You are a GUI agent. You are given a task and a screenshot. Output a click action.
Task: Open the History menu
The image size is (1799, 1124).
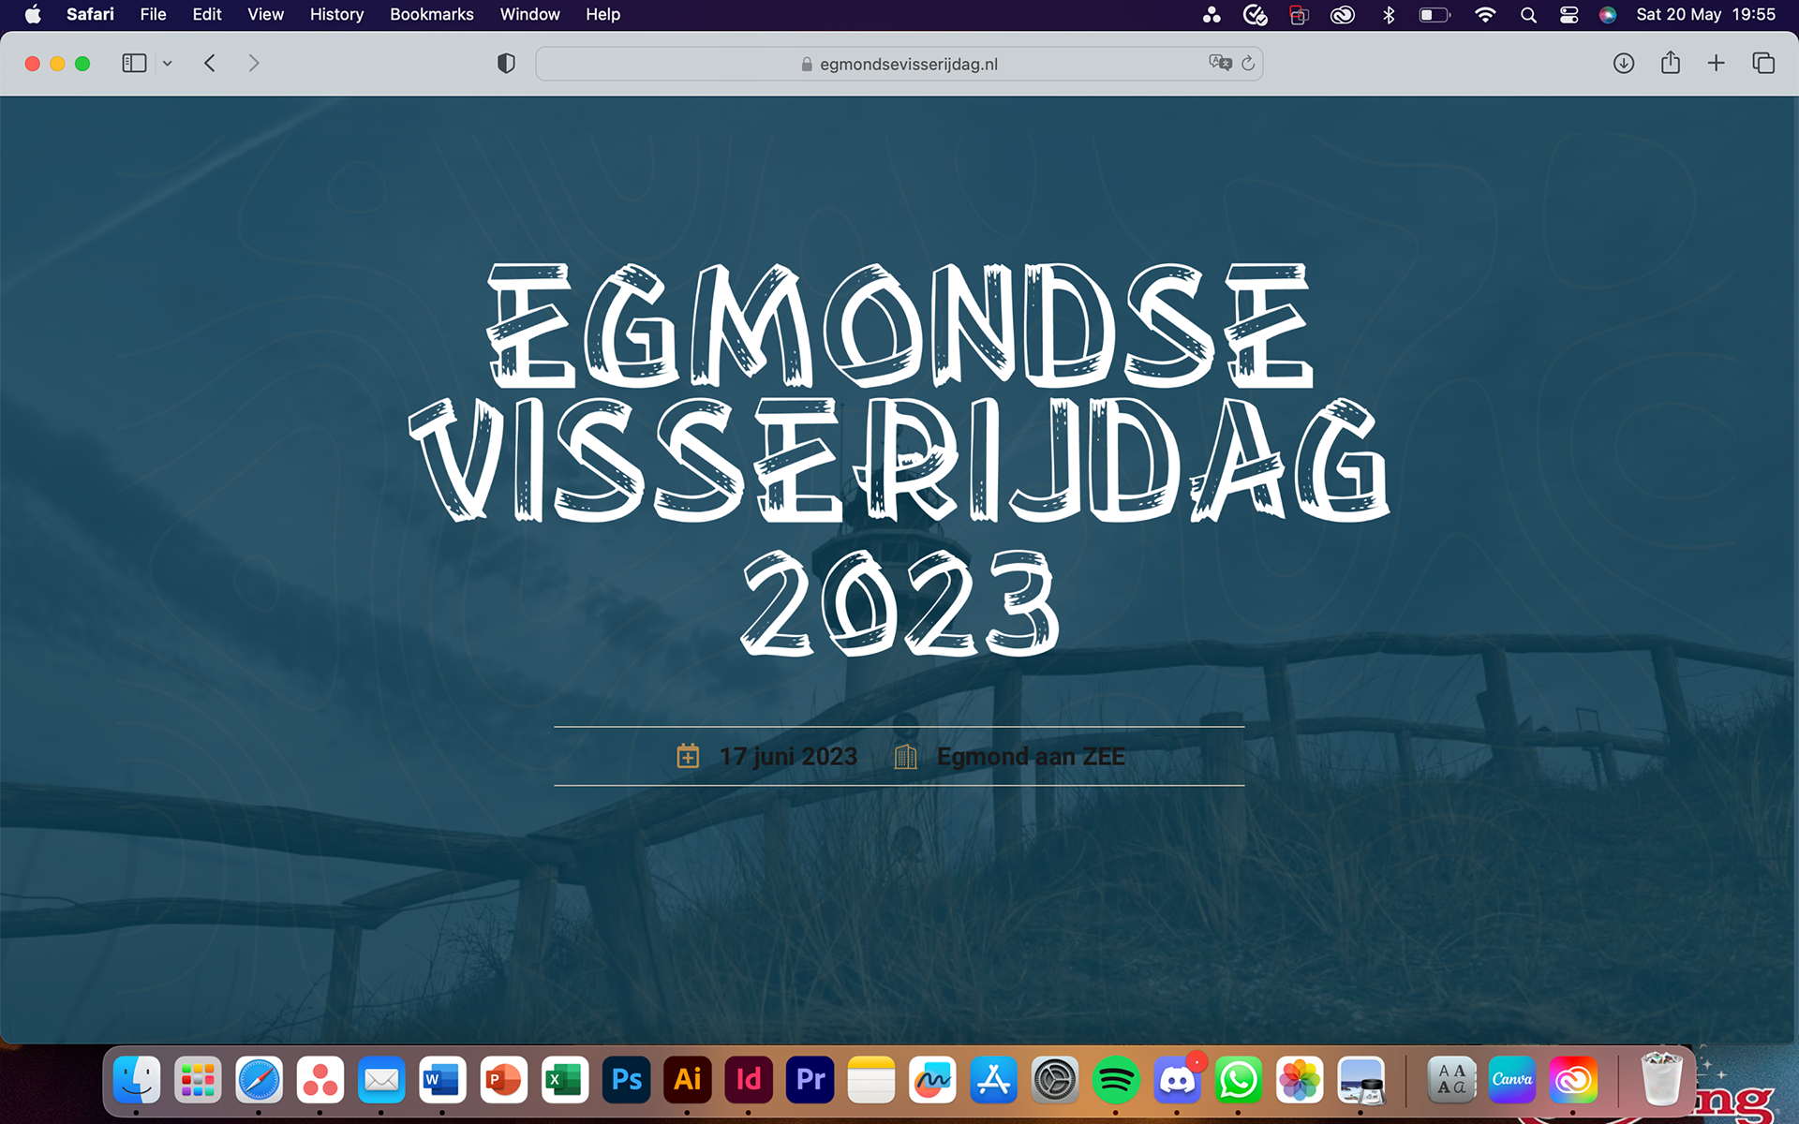coord(336,14)
